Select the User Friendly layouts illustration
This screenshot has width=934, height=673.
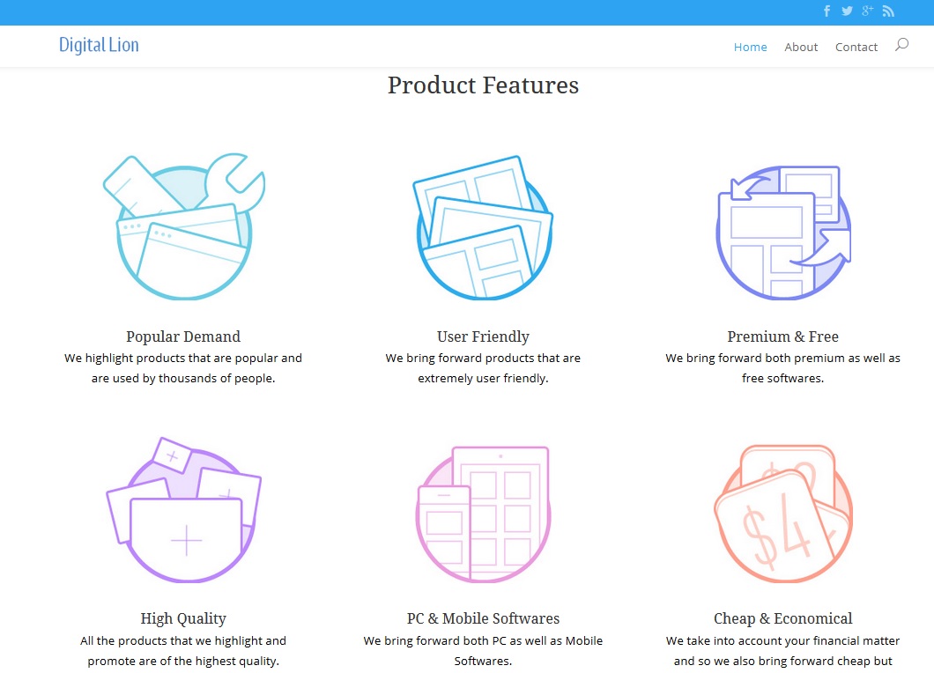[483, 227]
